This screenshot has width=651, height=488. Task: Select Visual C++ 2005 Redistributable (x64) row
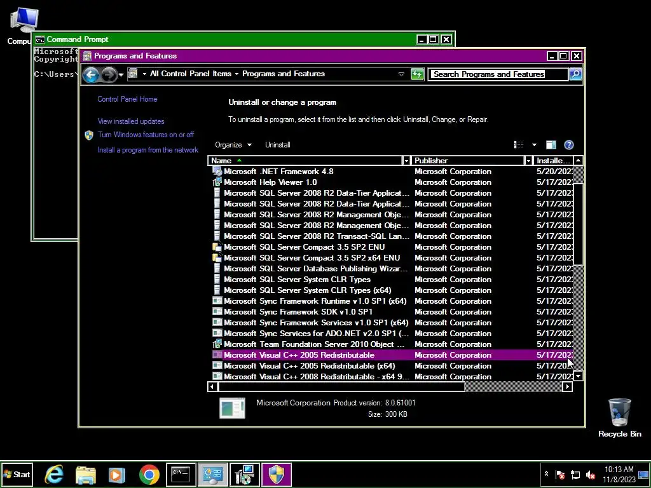coord(392,365)
